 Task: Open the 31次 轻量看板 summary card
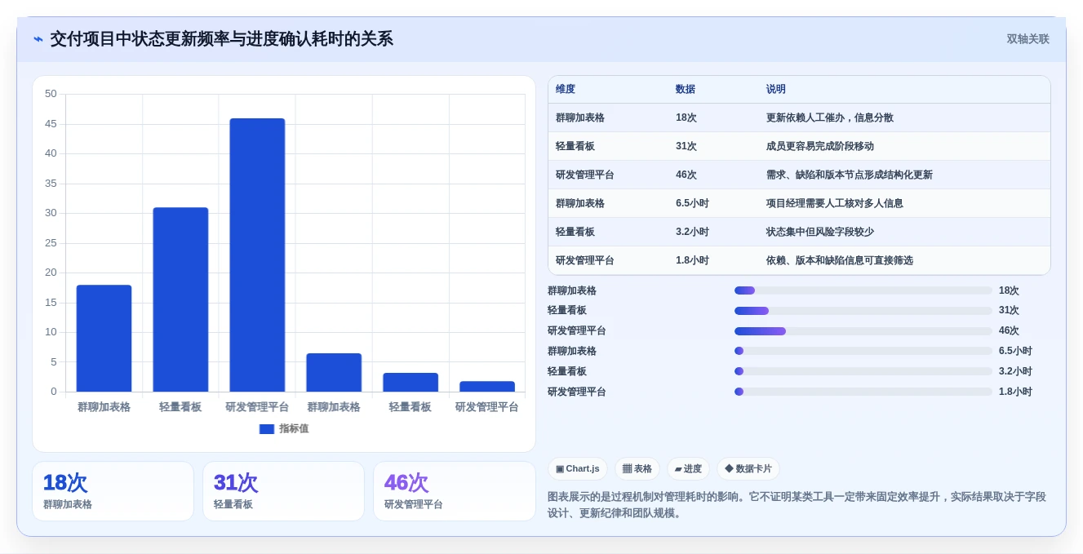pyautogui.click(x=283, y=491)
